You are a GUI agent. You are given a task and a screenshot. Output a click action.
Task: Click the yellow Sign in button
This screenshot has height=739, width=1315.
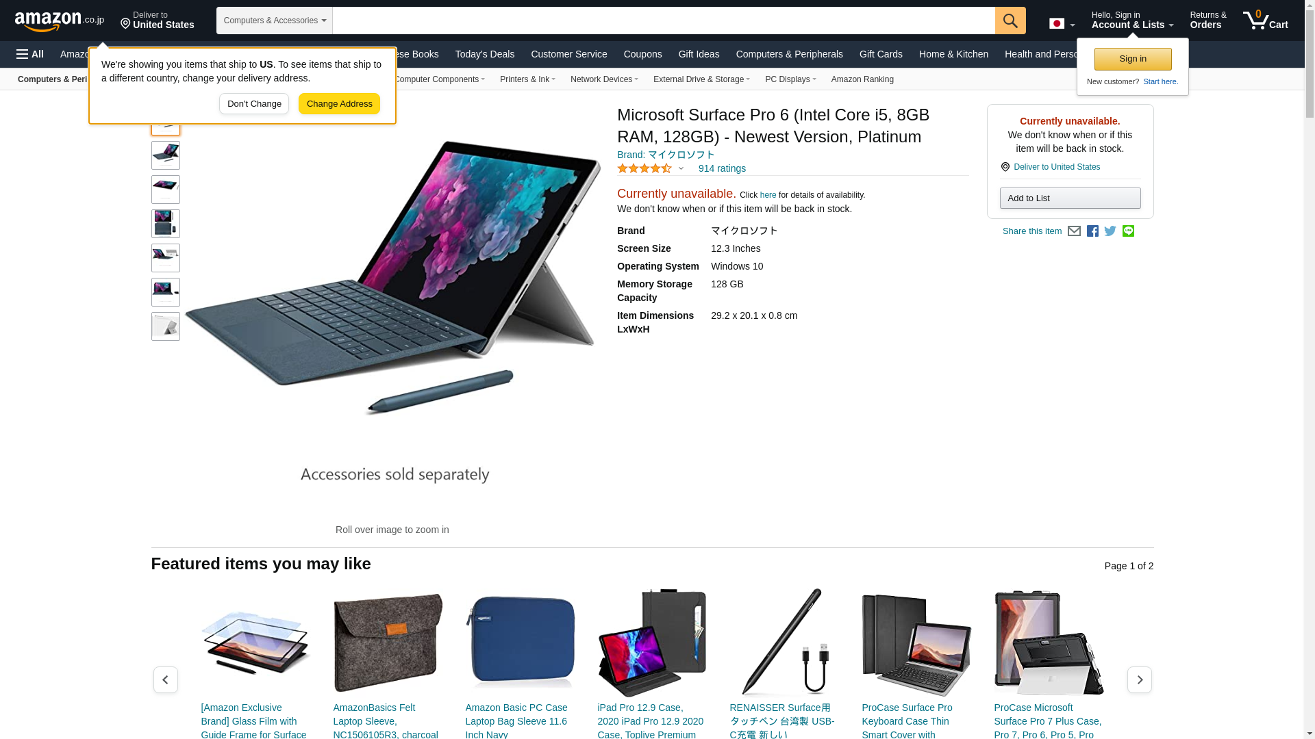coord(1133,59)
